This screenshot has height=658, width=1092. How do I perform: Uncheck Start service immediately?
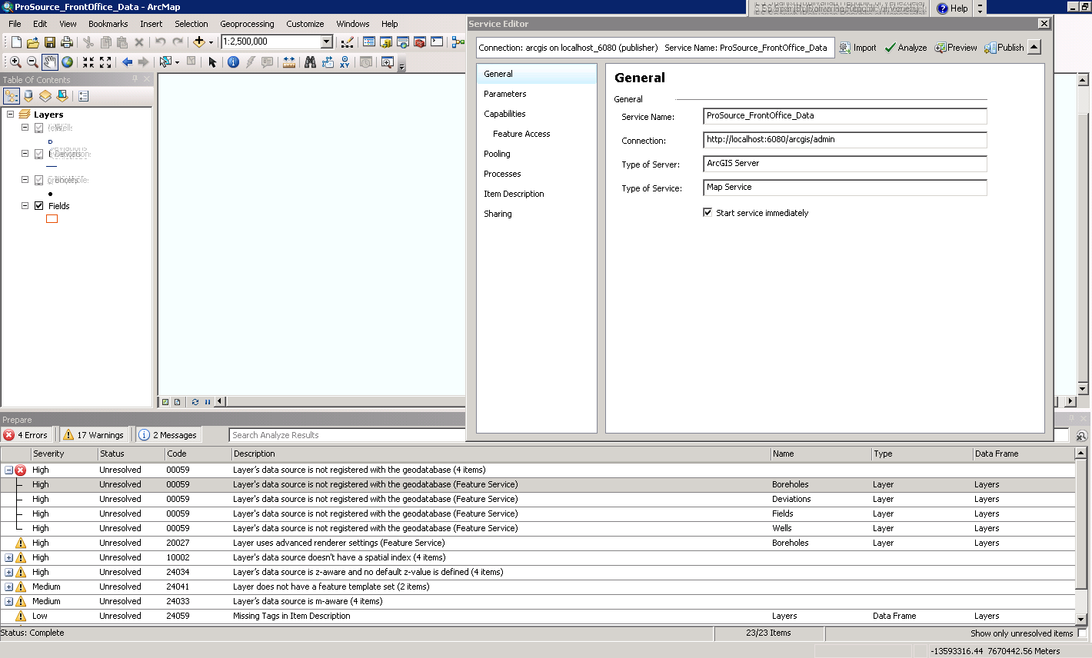pos(707,212)
